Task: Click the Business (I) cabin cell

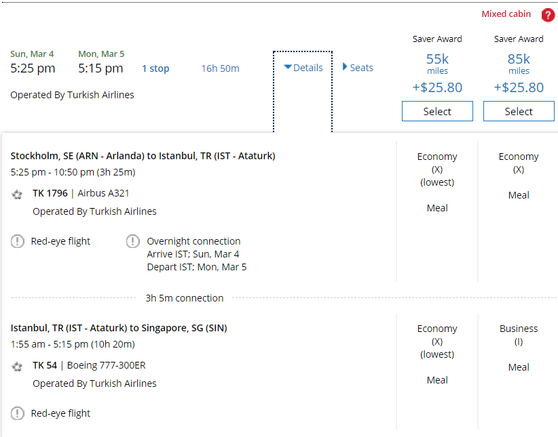Action: click(x=519, y=335)
